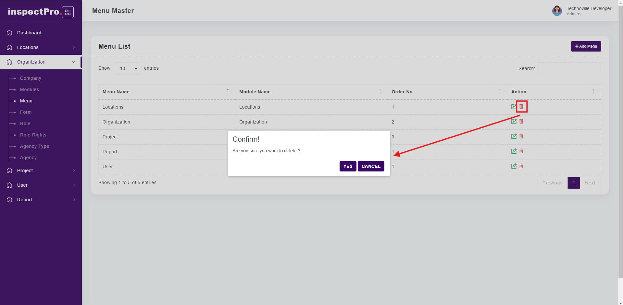Viewport: 623px width, 305px height.
Task: Click the edit icon for Project row
Action: [514, 136]
